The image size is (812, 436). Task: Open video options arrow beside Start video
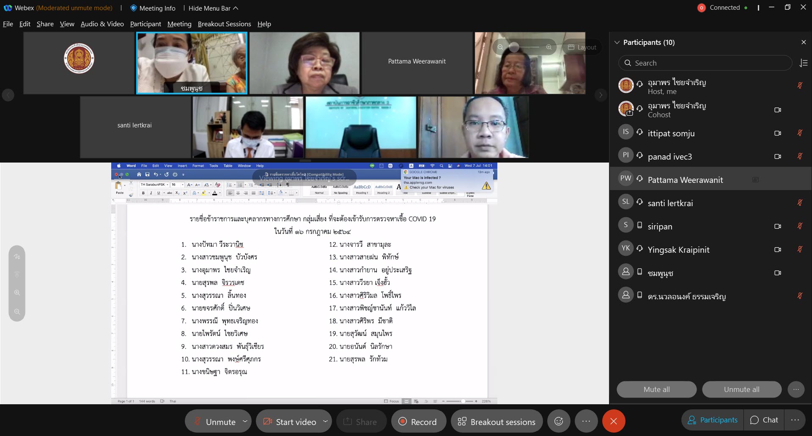[325, 421]
